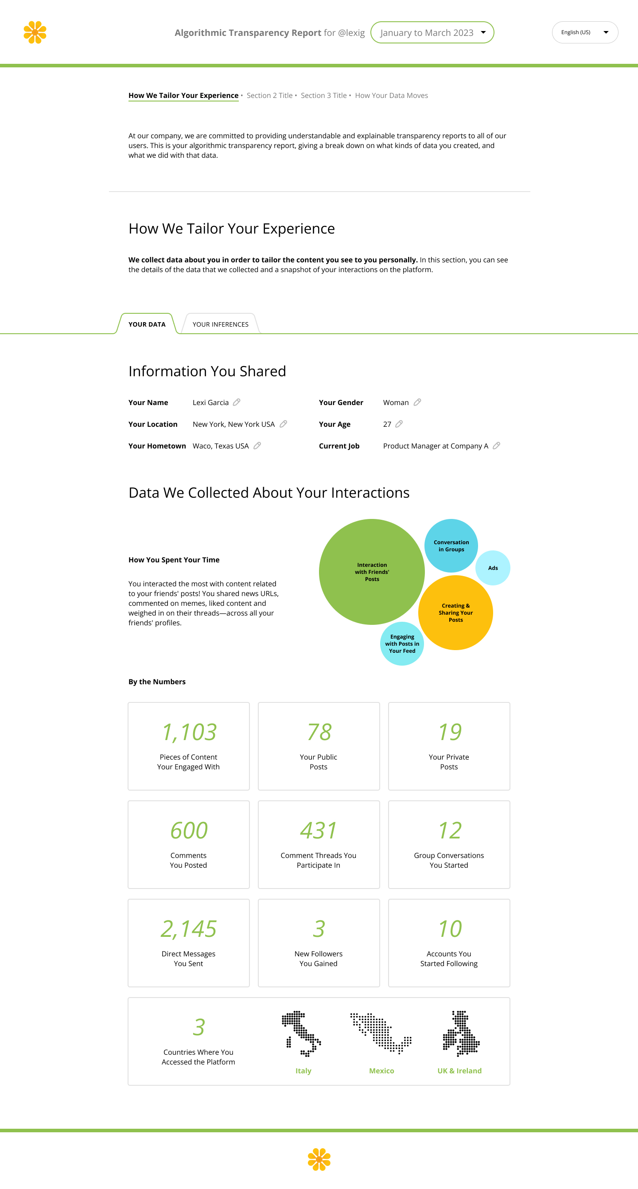The height and width of the screenshot is (1189, 638).
Task: Click the yellow flower logo in header
Action: pyautogui.click(x=35, y=32)
